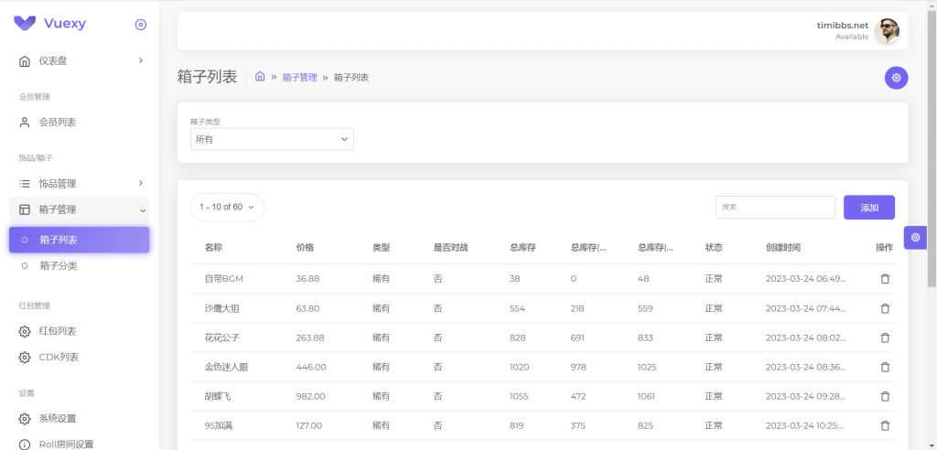The image size is (937, 450).
Task: Collapse the 箱子管理 chevron
Action: (x=143, y=210)
